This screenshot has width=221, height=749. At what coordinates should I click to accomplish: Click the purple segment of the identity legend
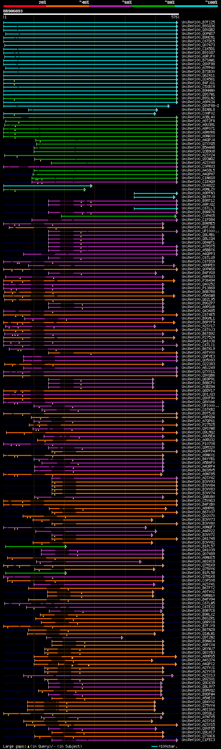(x=110, y=6)
